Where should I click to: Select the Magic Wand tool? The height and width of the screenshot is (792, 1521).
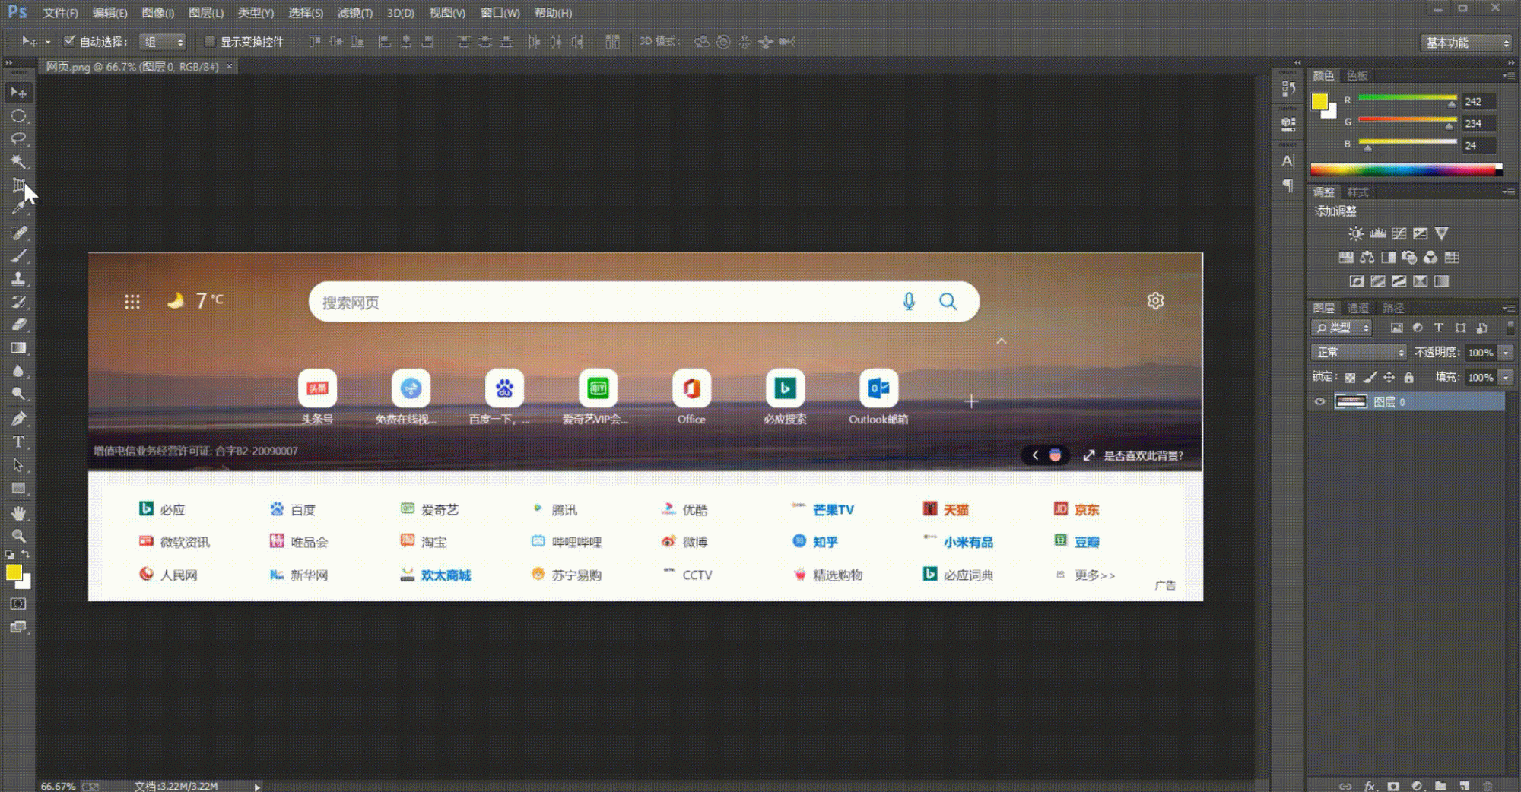(18, 162)
